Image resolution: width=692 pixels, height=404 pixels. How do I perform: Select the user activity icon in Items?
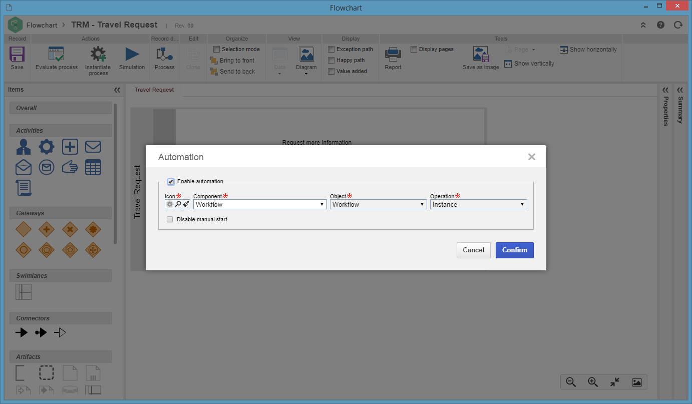pos(24,147)
